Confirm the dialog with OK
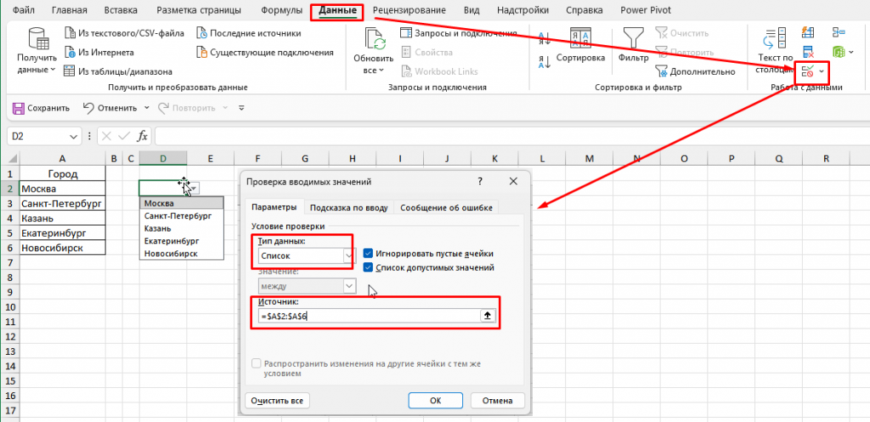870x422 pixels. point(435,401)
